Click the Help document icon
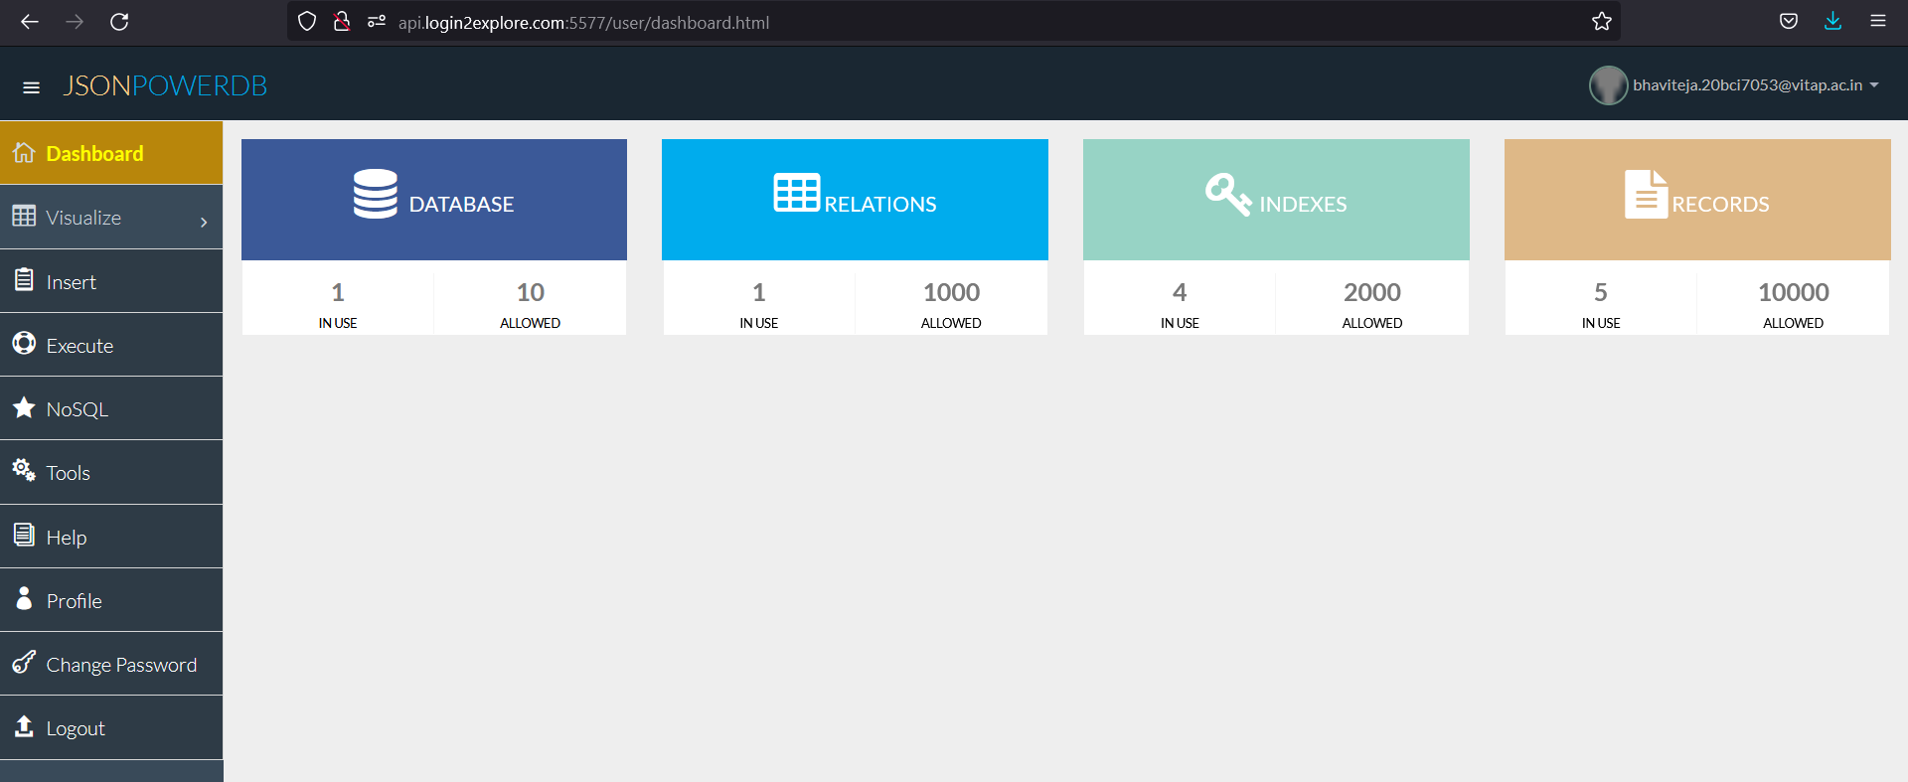Viewport: 1908px width, 782px height. (x=24, y=535)
